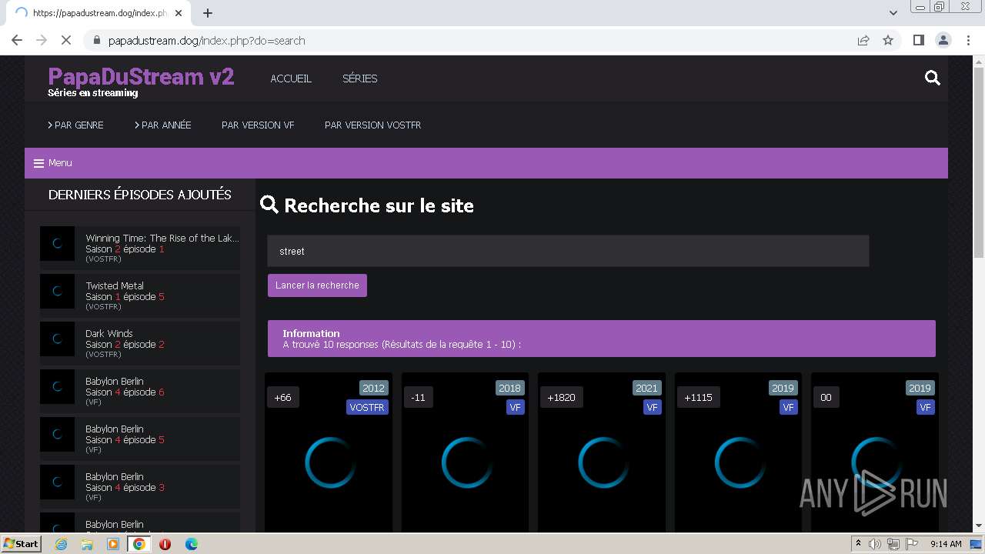Open the Chrome profile avatar

[943, 40]
